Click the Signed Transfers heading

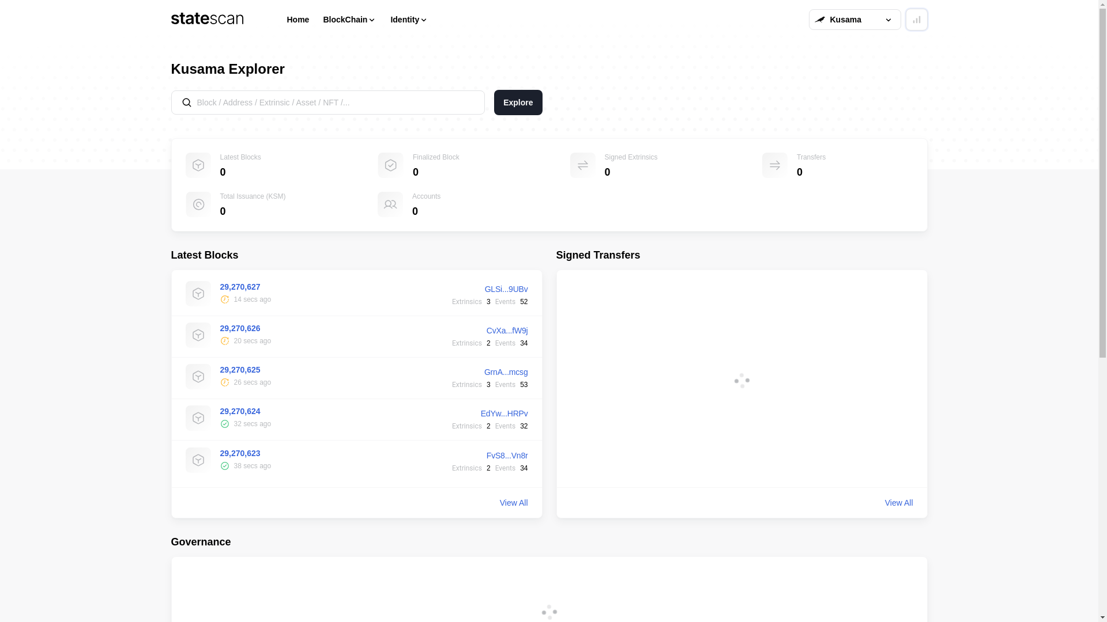tap(598, 255)
